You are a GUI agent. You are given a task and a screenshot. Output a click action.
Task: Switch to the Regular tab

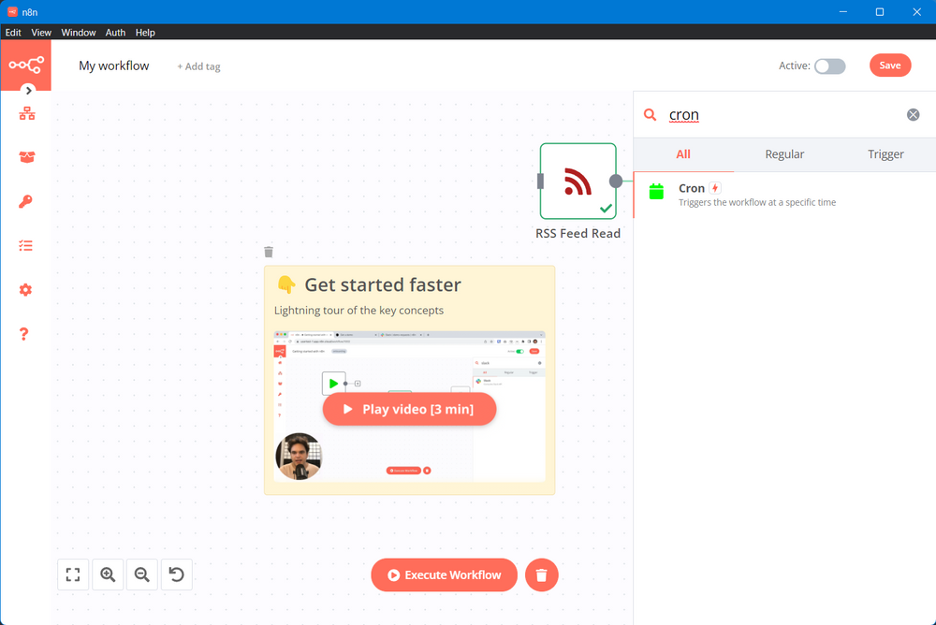click(784, 154)
